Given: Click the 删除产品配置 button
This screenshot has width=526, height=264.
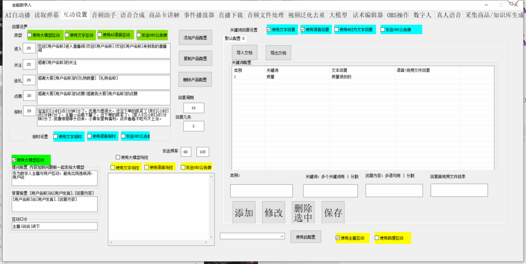Looking at the screenshot, I should click(x=195, y=80).
